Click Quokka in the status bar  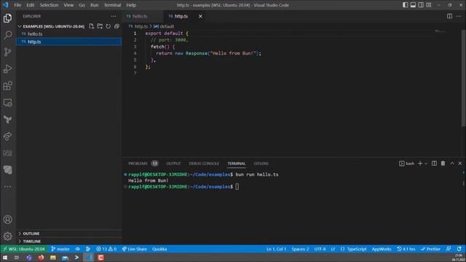(159, 249)
